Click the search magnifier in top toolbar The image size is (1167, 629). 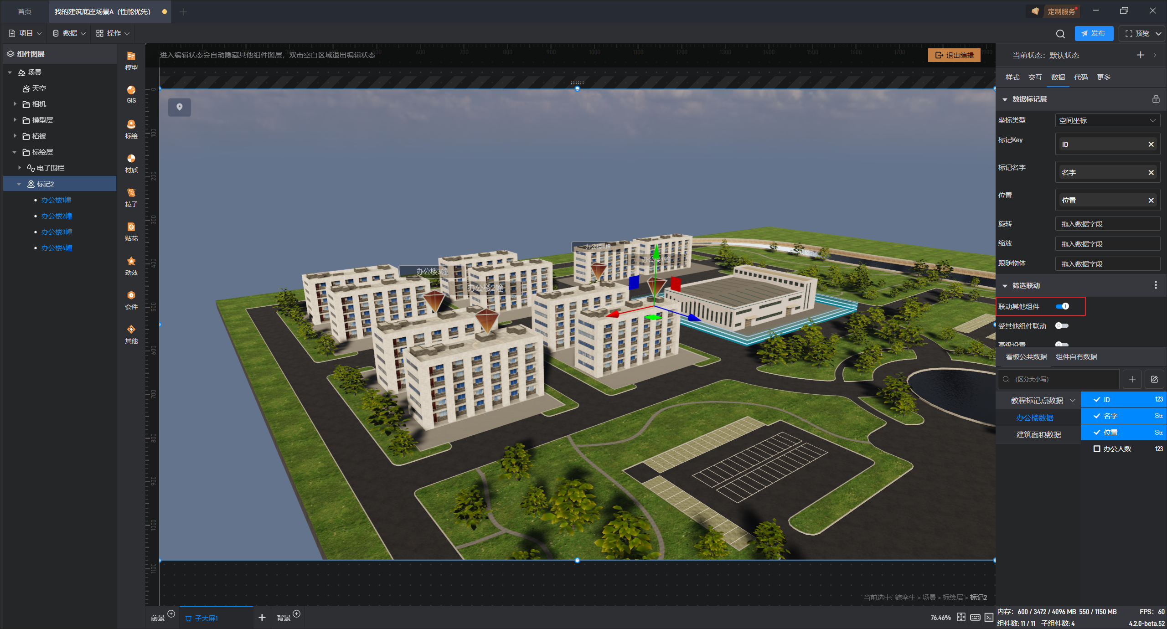point(1060,34)
